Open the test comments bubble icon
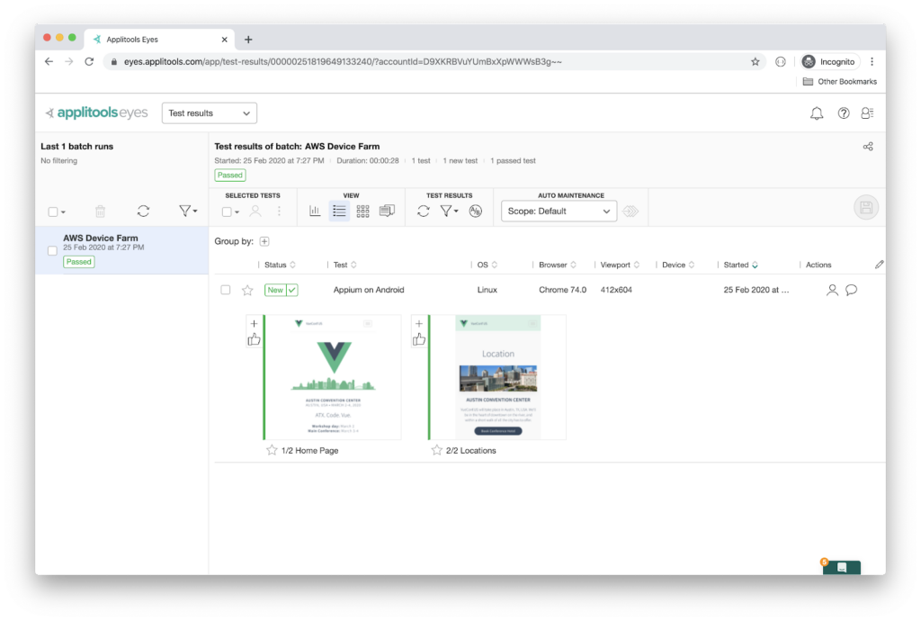This screenshot has height=621, width=921. [851, 290]
